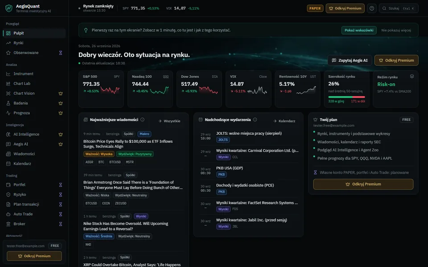
Task: Click the crown icon next to AI Intelligence
Action: (61, 134)
